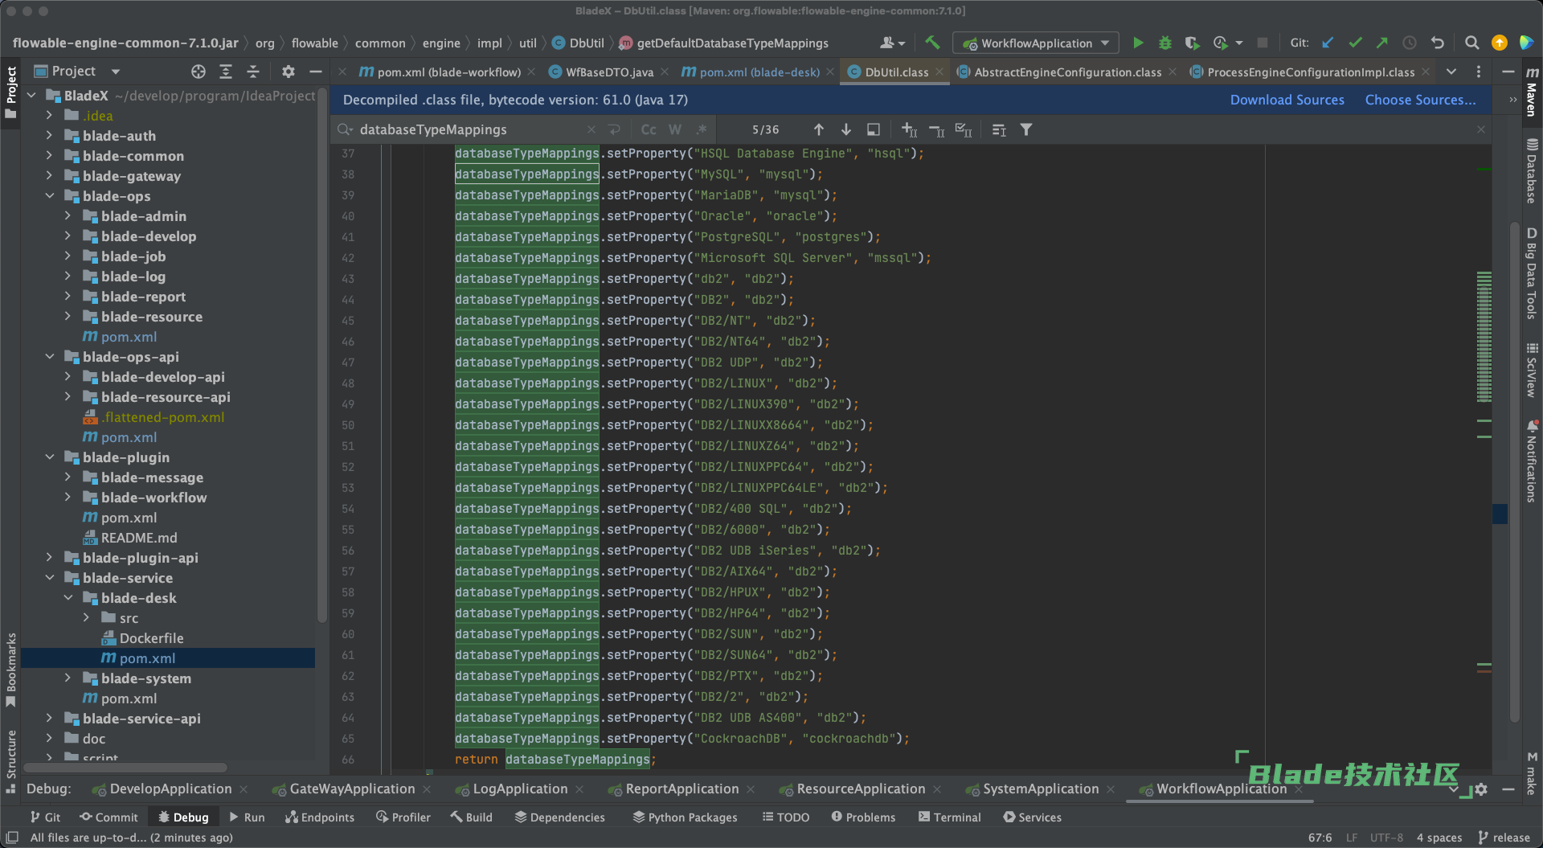Click the Debug bug icon in toolbar
The height and width of the screenshot is (848, 1543).
[x=1164, y=43]
